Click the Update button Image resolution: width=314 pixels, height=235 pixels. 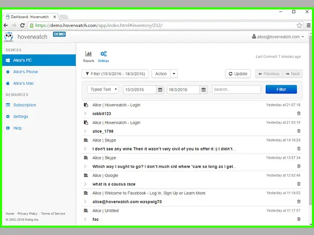[x=238, y=74]
